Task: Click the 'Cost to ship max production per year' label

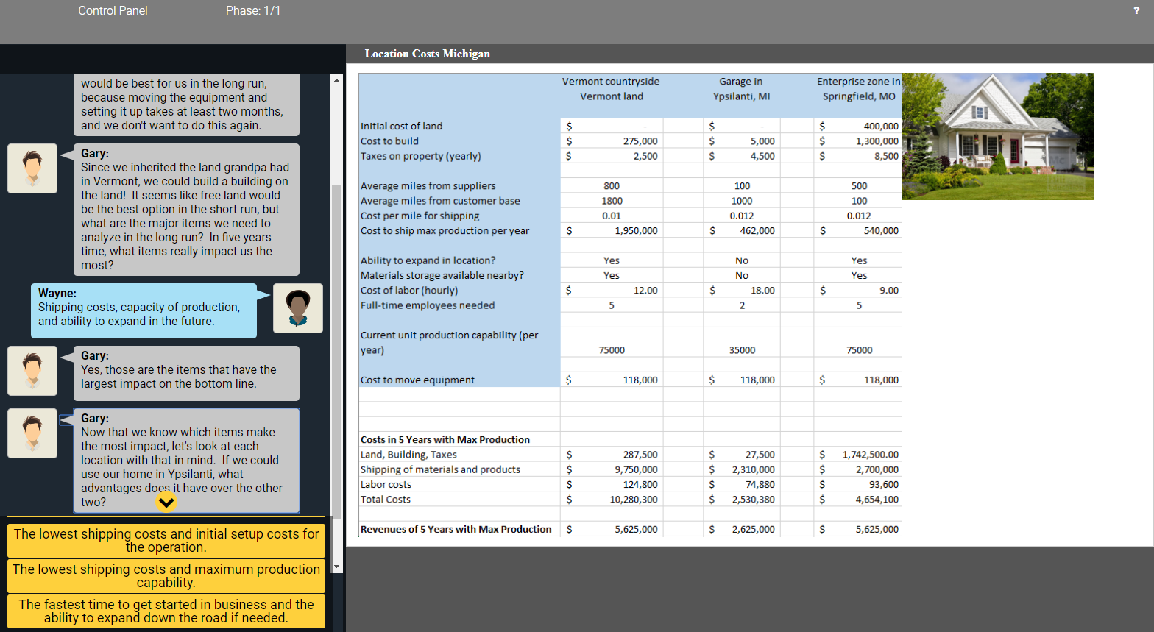Action: (x=445, y=231)
